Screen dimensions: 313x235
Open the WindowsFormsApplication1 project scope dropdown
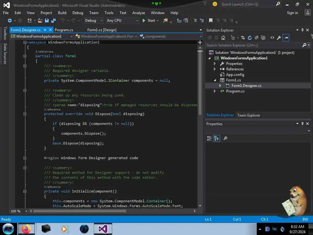(42, 36)
